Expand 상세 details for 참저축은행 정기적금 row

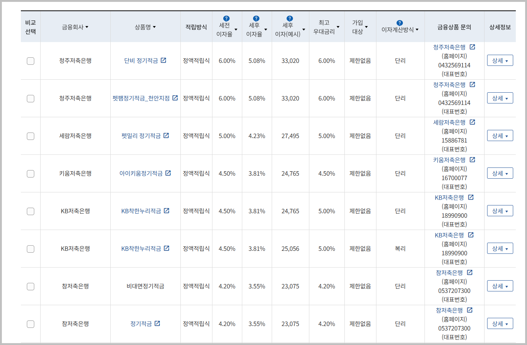tap(500, 323)
